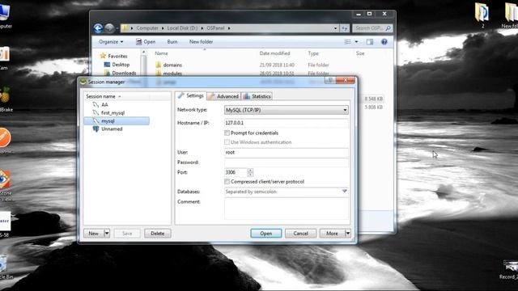
Task: Click the New session button
Action: pos(94,234)
